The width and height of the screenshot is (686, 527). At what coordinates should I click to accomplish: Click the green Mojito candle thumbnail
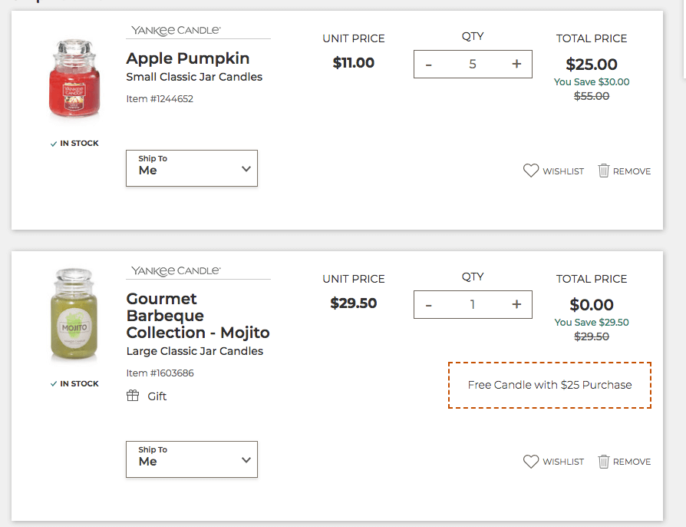tap(74, 315)
